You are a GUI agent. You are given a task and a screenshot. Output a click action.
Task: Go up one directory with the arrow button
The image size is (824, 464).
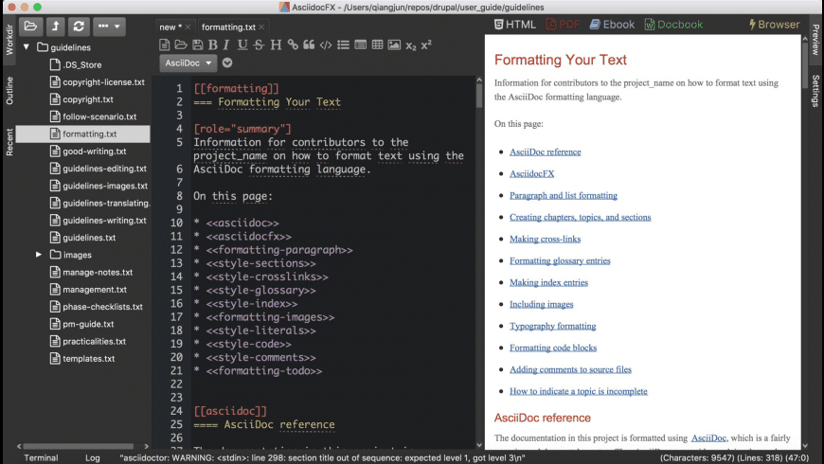click(56, 26)
